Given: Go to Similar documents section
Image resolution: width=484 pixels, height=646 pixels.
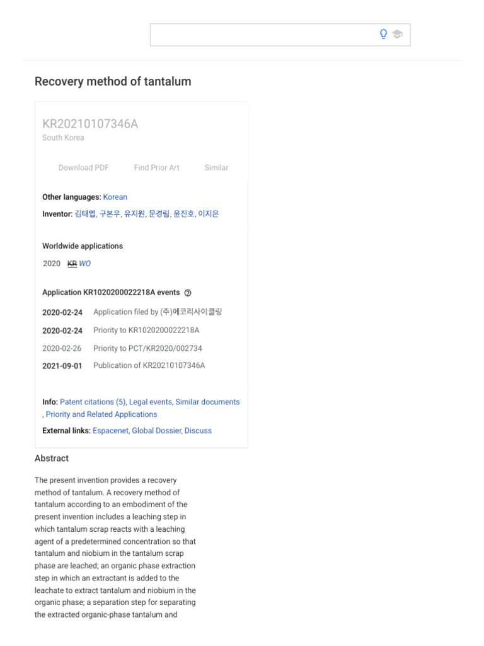Looking at the screenshot, I should click(207, 402).
